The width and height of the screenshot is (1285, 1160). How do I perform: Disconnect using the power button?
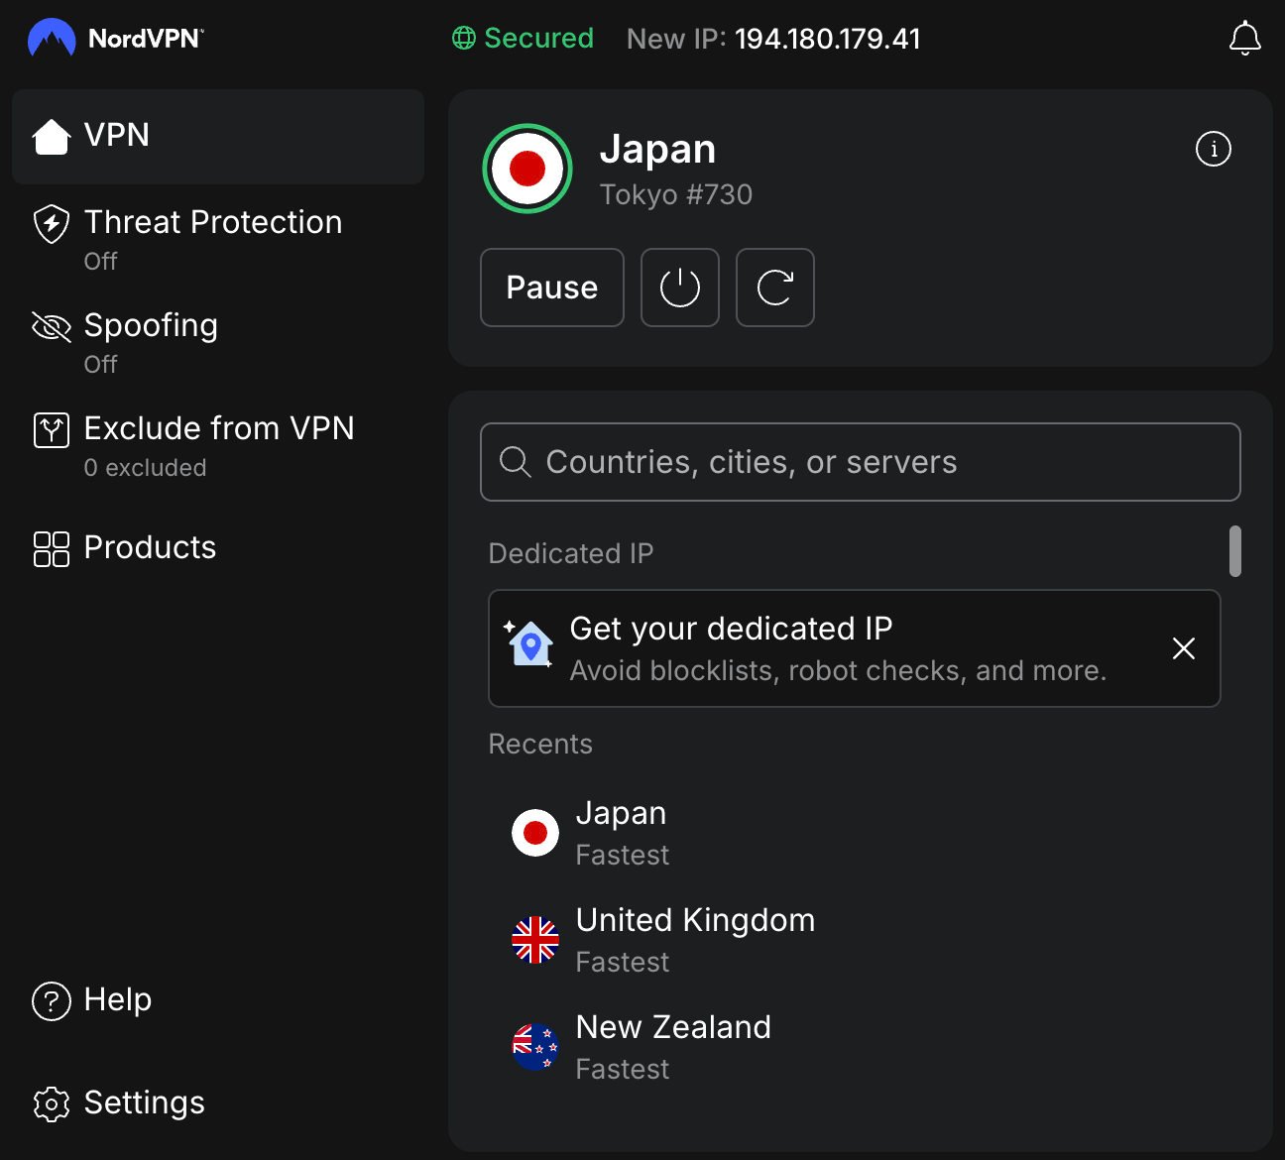[680, 288]
